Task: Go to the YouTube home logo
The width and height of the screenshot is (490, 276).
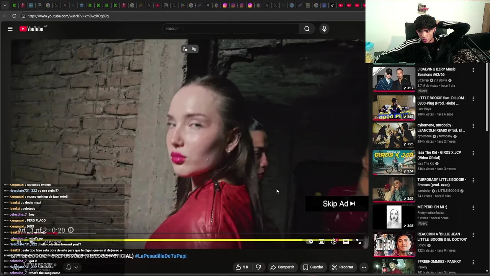Action: tap(31, 29)
